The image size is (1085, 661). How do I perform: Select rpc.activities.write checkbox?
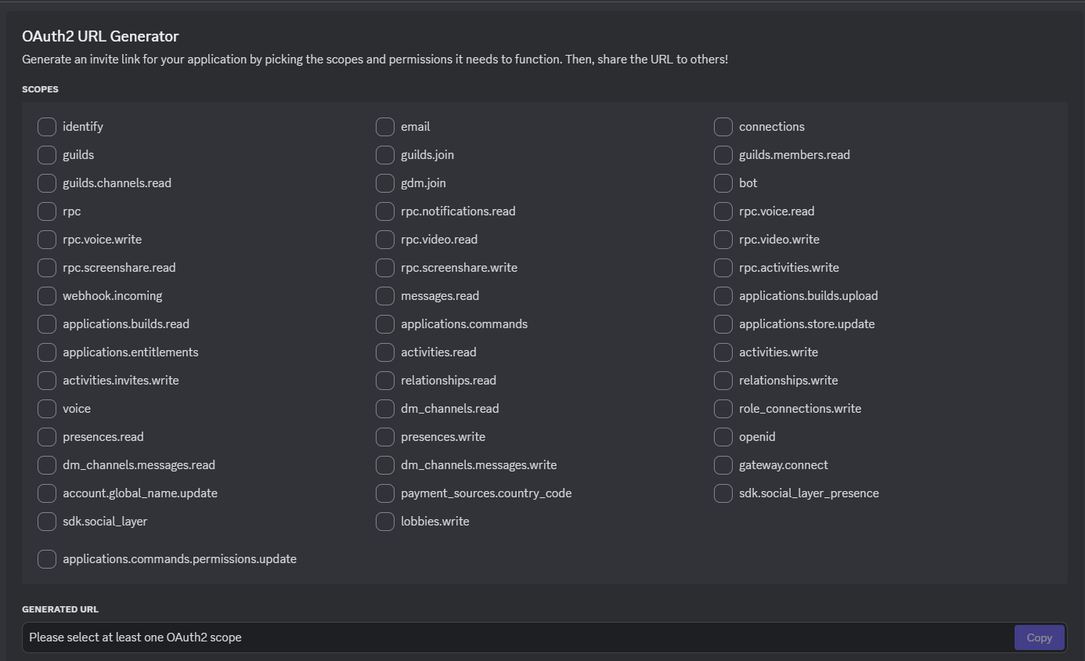click(x=723, y=268)
